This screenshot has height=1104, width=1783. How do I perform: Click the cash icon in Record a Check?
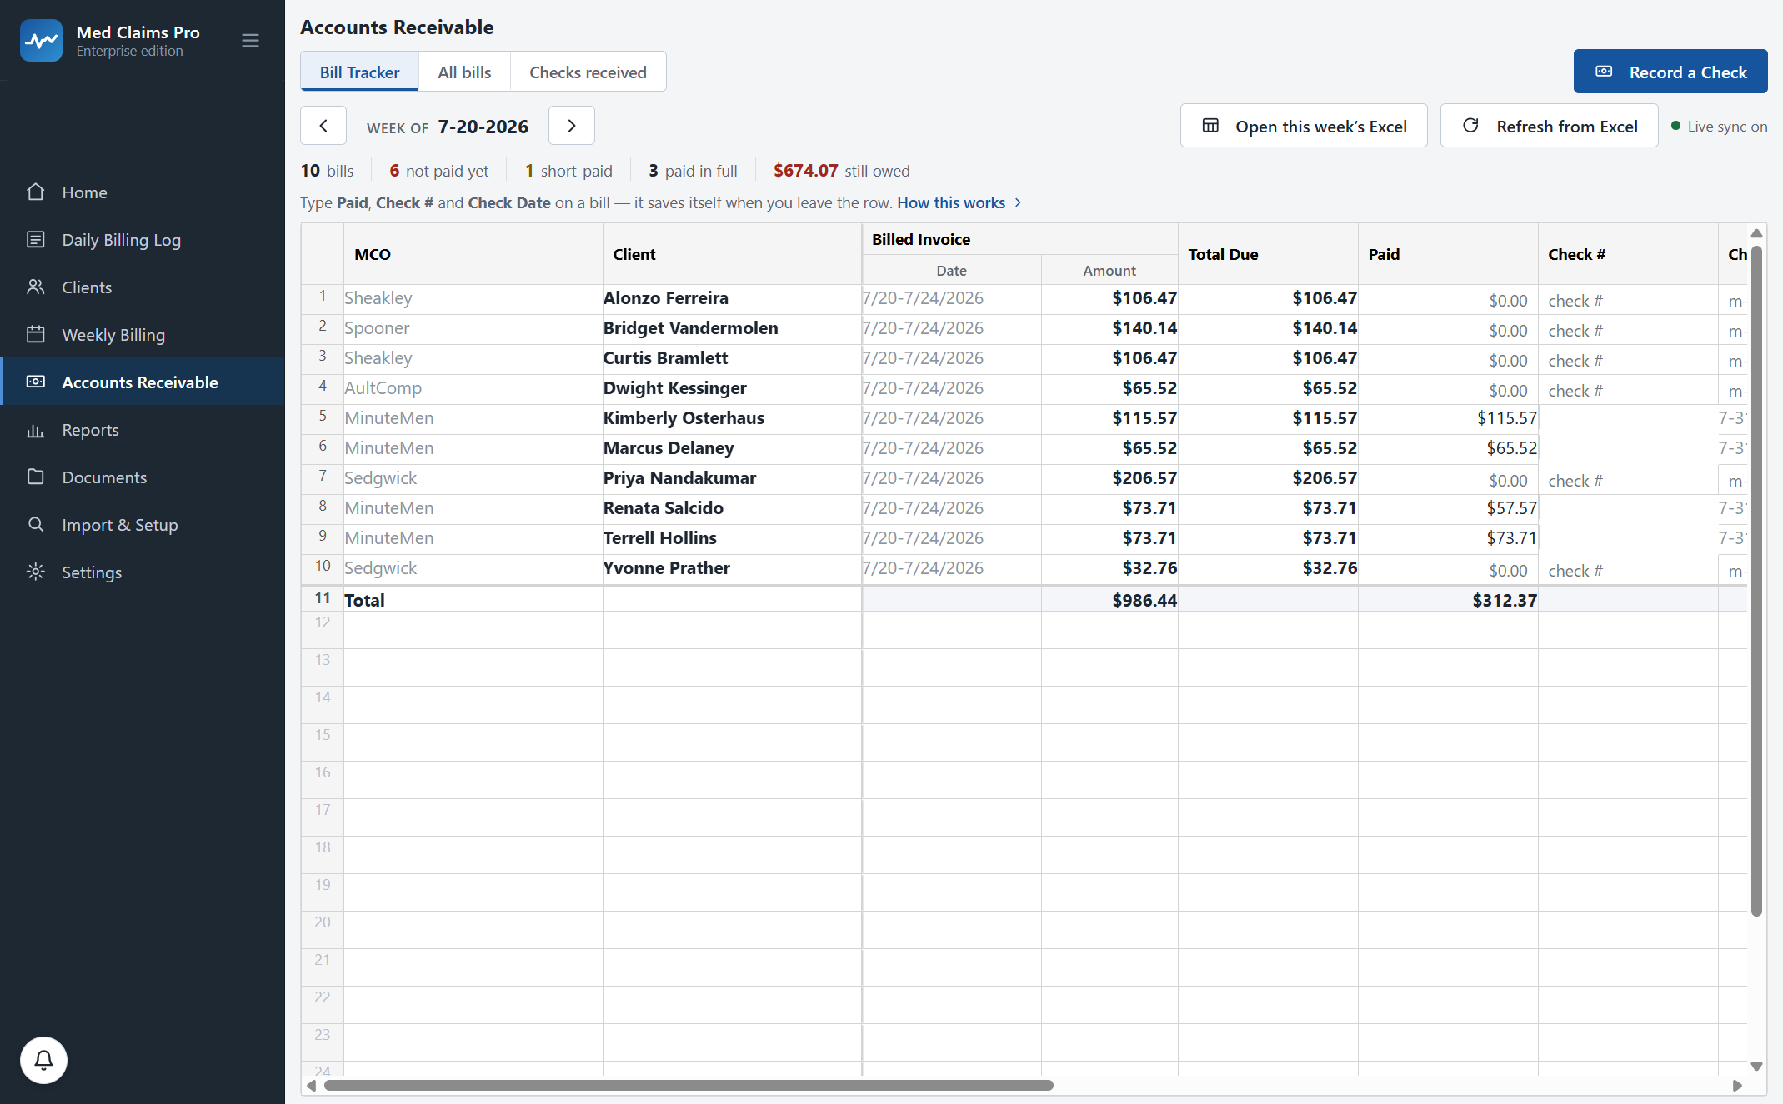(x=1604, y=72)
